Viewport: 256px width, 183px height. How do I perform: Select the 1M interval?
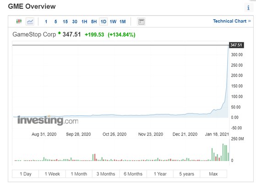pos(122,22)
